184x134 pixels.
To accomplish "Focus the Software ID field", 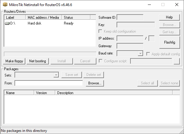I will [130, 18].
